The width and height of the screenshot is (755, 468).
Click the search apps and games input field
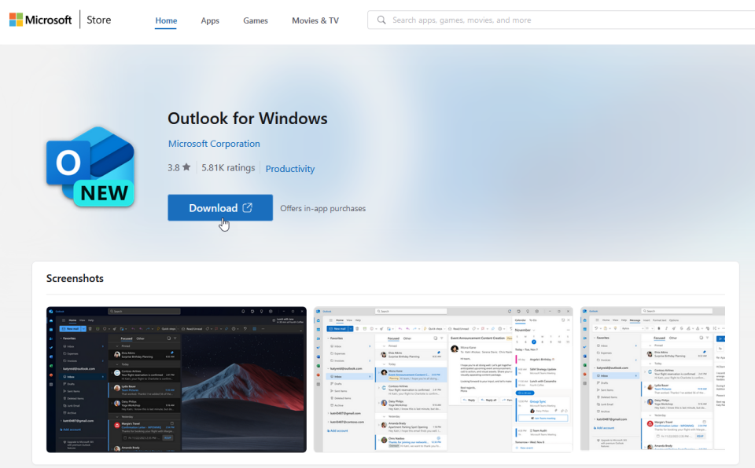coord(488,19)
